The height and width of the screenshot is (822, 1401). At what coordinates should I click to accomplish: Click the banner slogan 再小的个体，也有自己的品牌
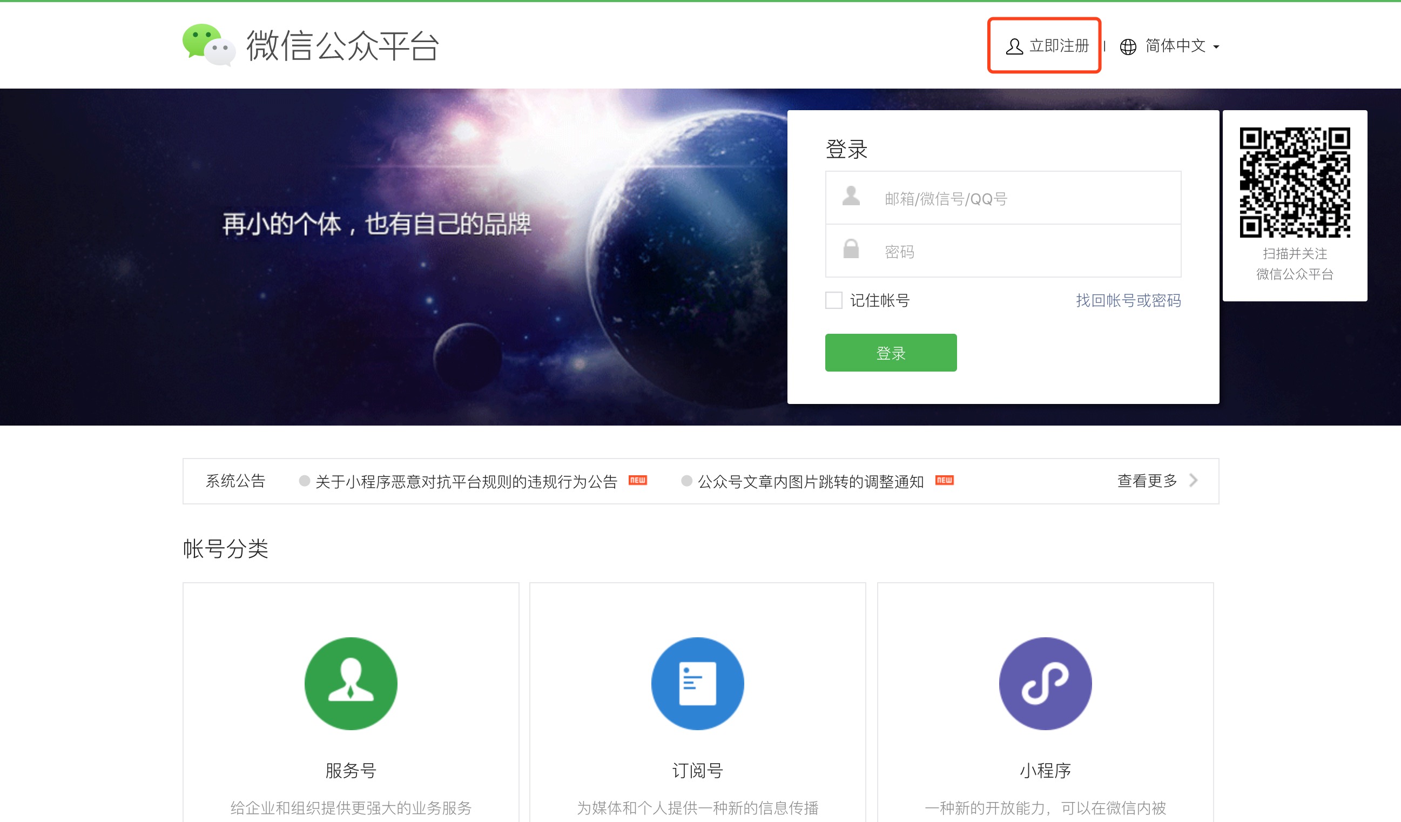(377, 225)
